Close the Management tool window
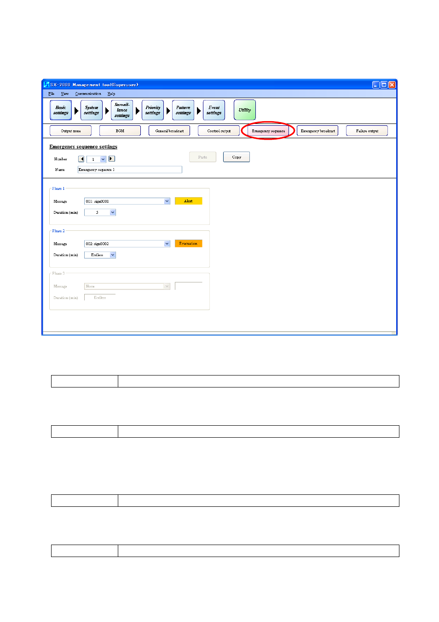Image resolution: width=439 pixels, height=622 pixels. pos(392,85)
